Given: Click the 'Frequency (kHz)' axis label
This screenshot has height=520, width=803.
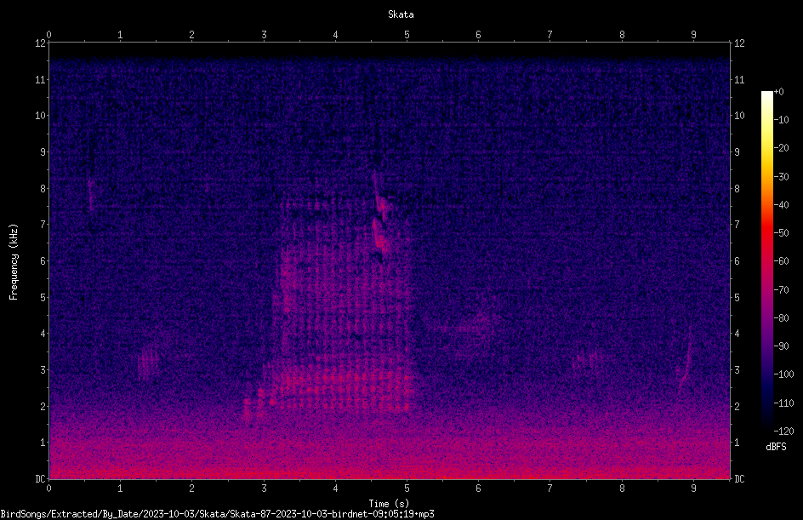Looking at the screenshot, I should pyautogui.click(x=14, y=262).
